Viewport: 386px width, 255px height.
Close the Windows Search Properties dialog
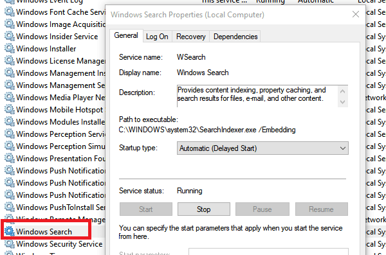(x=356, y=14)
